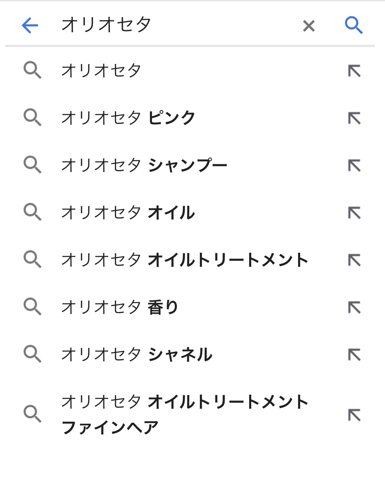The height and width of the screenshot is (493, 385).
Task: Insert オリオセタ ピンク using its arrow icon
Action: (x=354, y=118)
